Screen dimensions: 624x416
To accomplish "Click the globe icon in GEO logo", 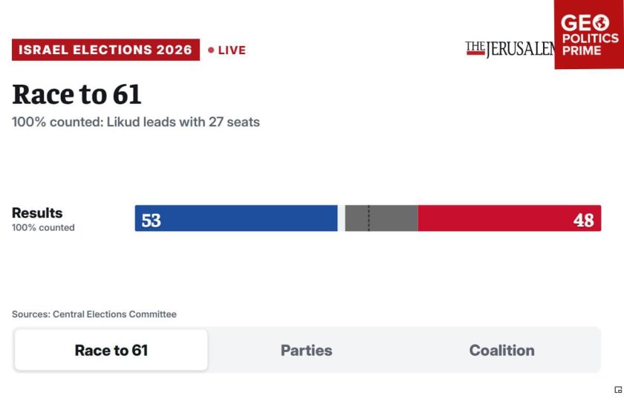I will click(601, 23).
